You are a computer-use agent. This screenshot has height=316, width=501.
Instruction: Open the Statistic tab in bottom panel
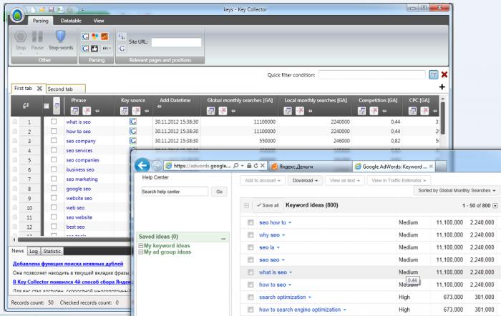(52, 251)
